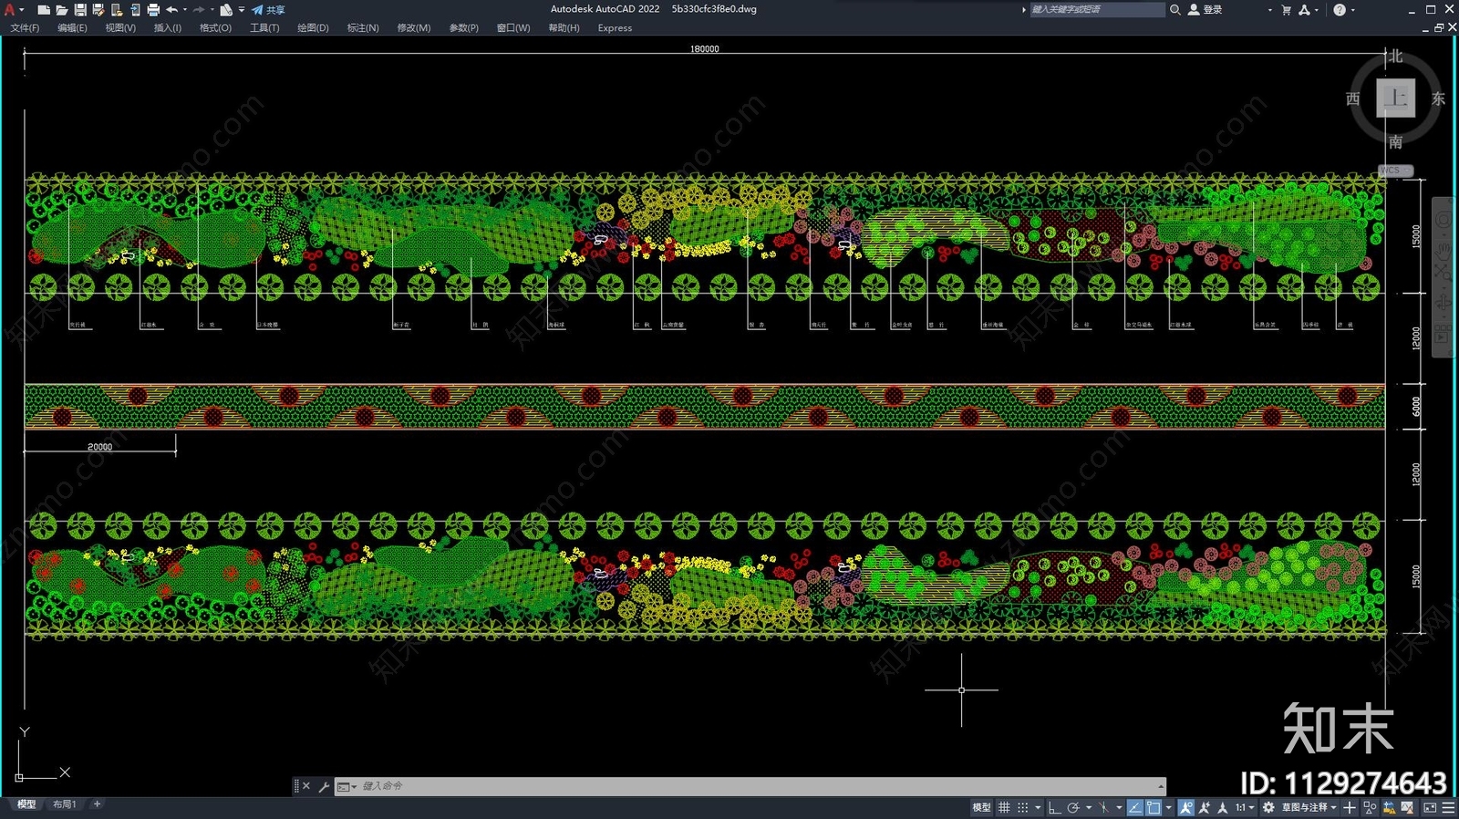Click the Autodesk App Store cart icon

pos(1287,10)
